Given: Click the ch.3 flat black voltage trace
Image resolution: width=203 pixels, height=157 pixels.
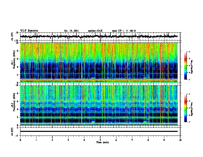Looking at the screenshot, I should [x=99, y=131].
